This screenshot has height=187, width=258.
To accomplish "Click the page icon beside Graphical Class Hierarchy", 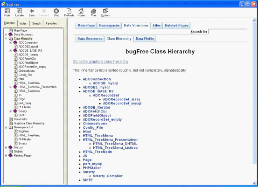I will 11,123.
